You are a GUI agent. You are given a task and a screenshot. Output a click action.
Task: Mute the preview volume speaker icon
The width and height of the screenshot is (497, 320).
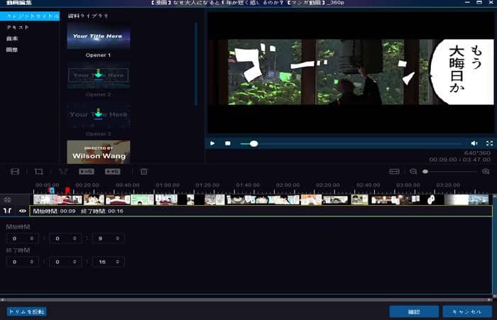pyautogui.click(x=474, y=143)
